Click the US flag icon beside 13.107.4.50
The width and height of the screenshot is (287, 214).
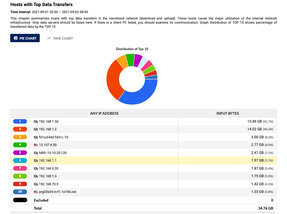click(36, 145)
